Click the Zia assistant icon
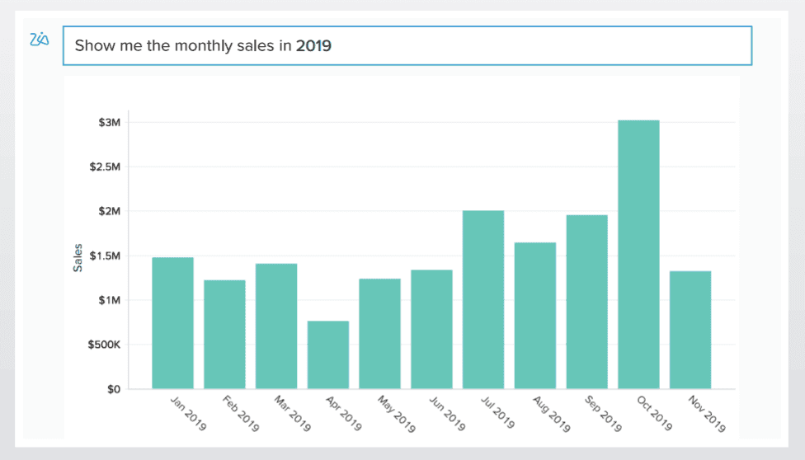805x460 pixels. click(x=39, y=40)
